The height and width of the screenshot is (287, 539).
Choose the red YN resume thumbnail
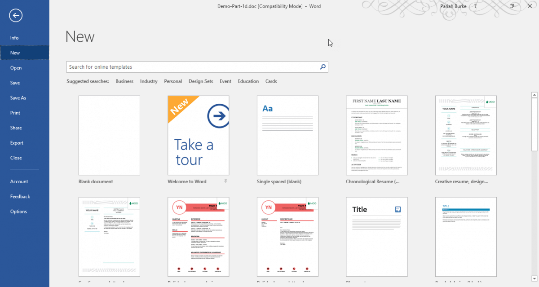pos(199,237)
